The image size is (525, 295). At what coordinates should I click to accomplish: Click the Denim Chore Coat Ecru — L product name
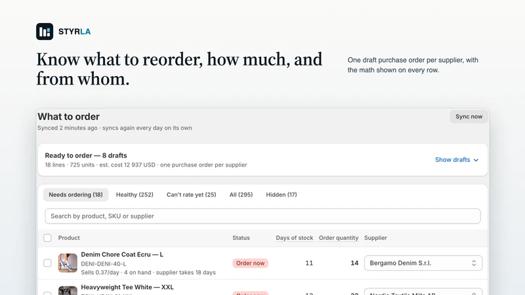click(122, 254)
